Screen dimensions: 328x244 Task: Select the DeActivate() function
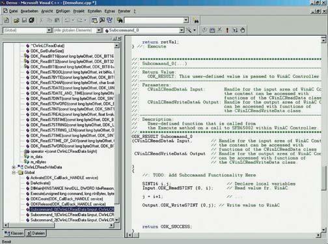pyautogui.click(x=40, y=183)
